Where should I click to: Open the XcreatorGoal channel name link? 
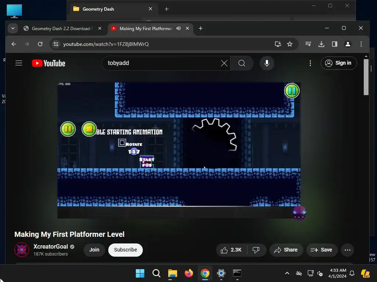pyautogui.click(x=50, y=246)
